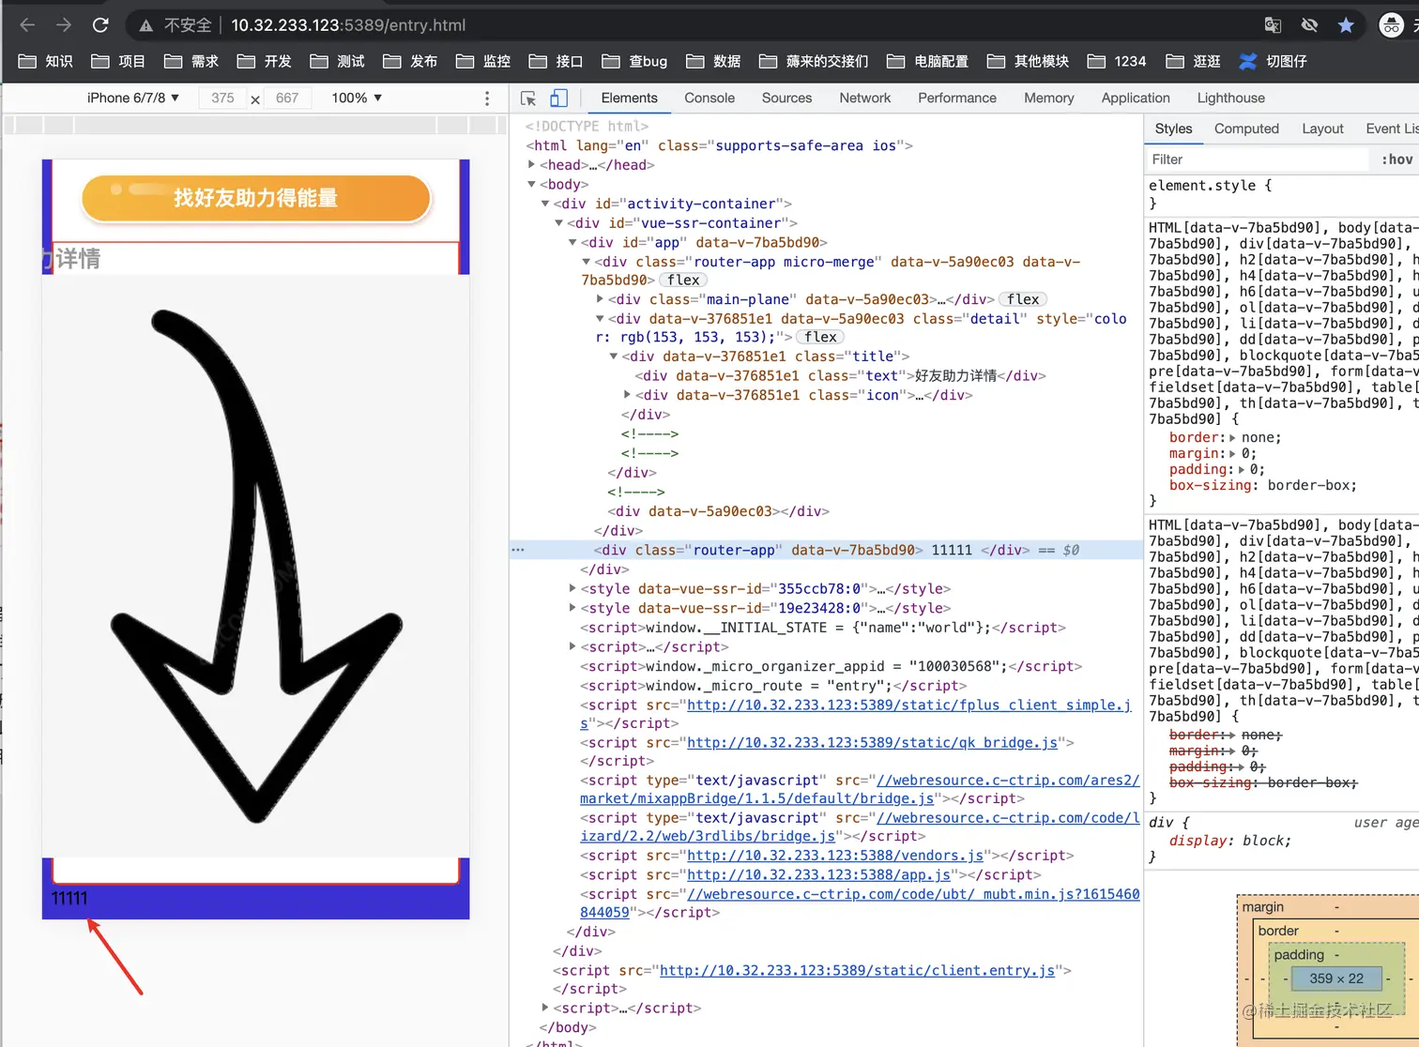Open the incognito profile icon
The image size is (1419, 1047).
click(1391, 25)
